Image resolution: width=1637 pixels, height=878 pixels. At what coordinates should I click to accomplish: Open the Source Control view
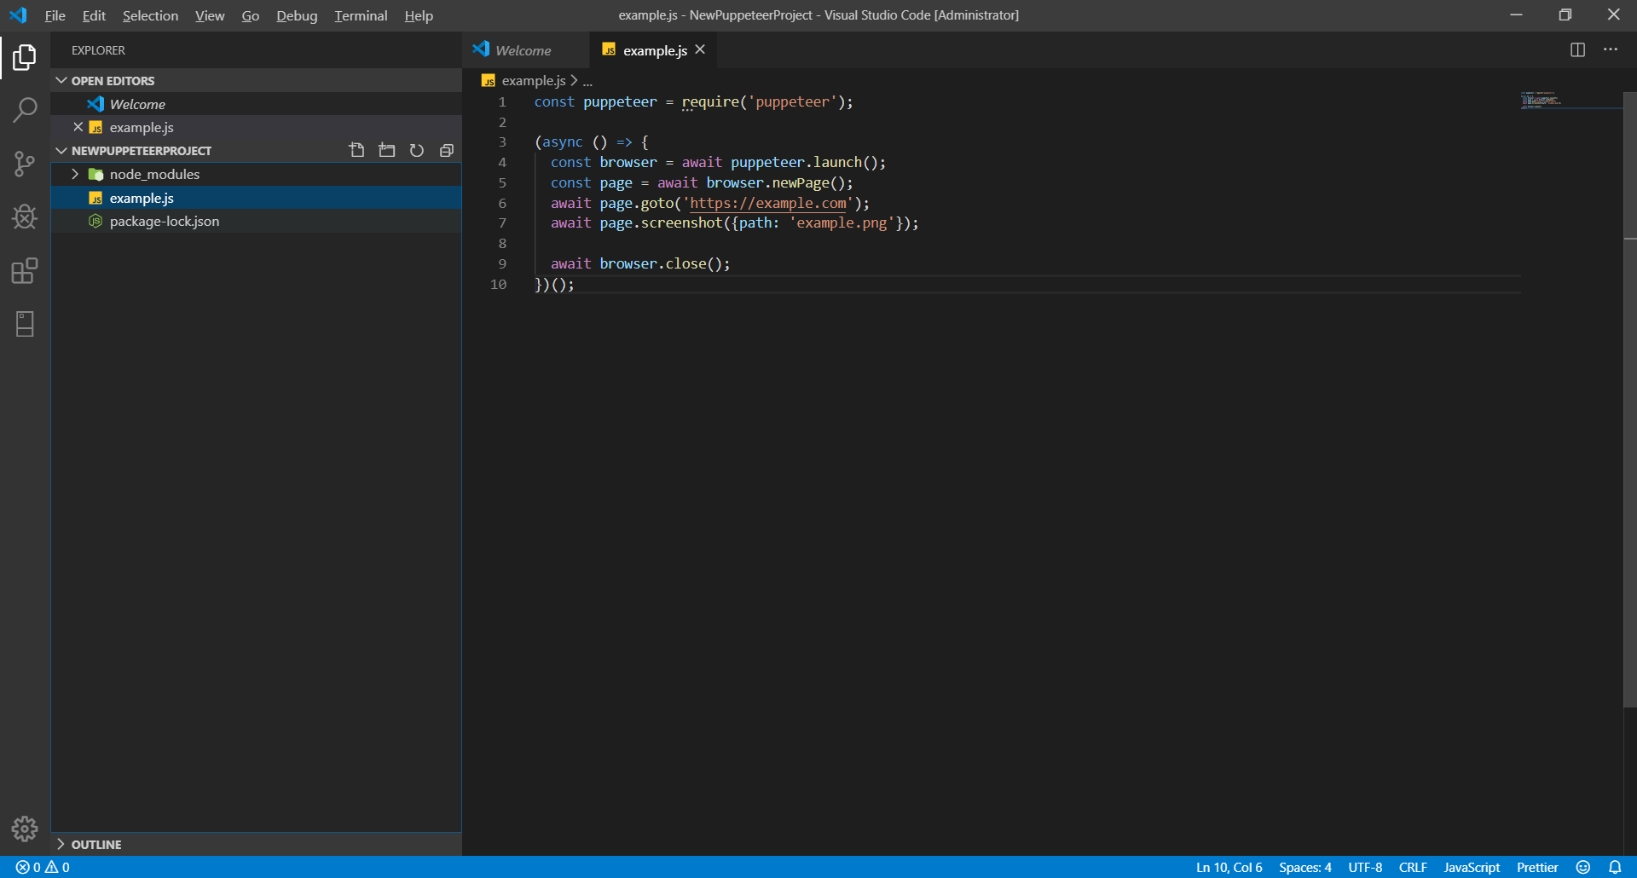(25, 164)
